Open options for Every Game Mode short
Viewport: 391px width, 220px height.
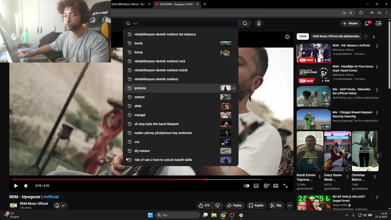347,177
